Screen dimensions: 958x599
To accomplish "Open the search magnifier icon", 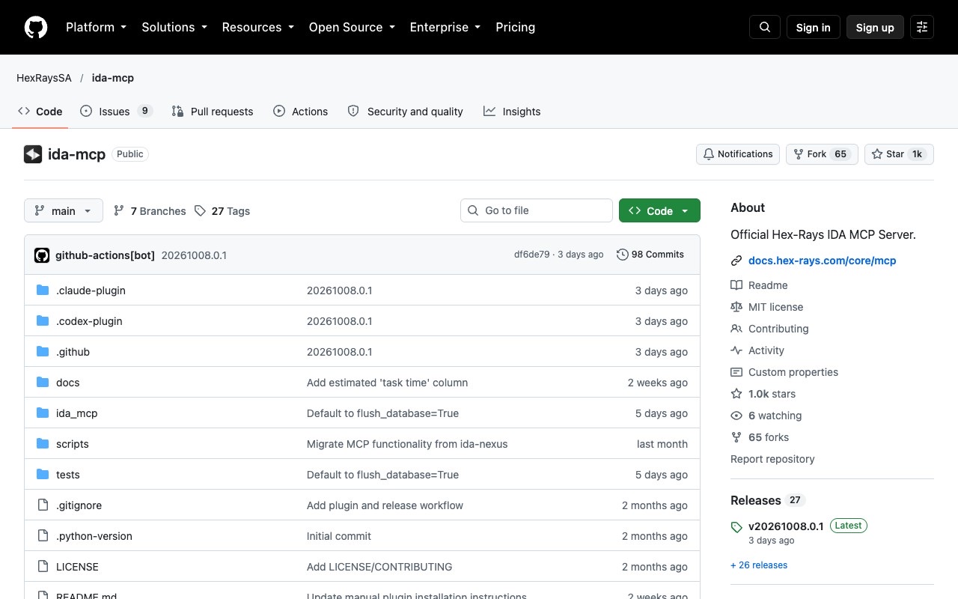I will pyautogui.click(x=765, y=27).
